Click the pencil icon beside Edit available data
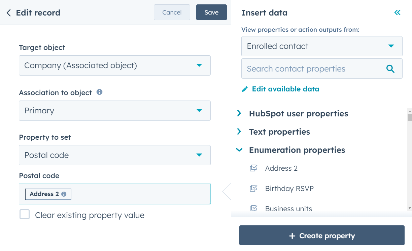Viewport: 412px width, 251px height. tap(245, 89)
